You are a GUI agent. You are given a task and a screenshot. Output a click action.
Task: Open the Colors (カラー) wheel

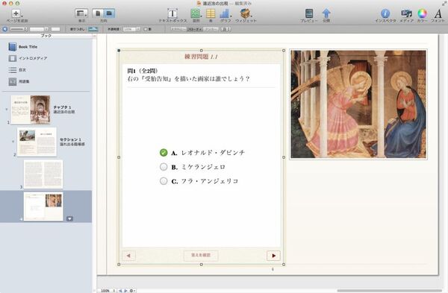(423, 13)
